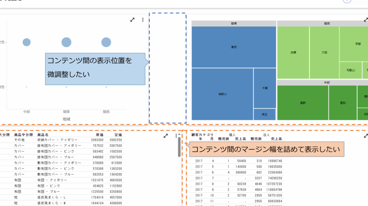Maximize the bubble chart panel
This screenshot has width=368, height=206.
pos(133,20)
